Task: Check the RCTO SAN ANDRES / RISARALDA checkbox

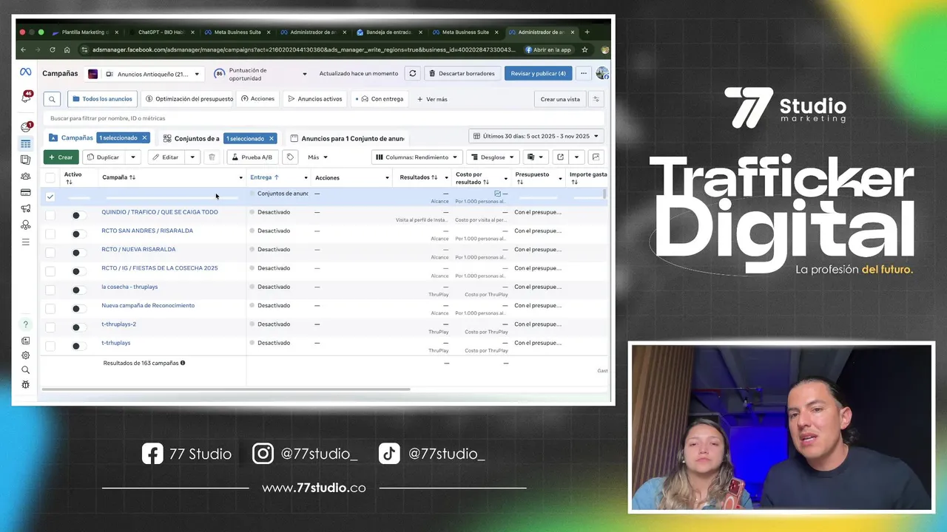Action: tap(50, 233)
